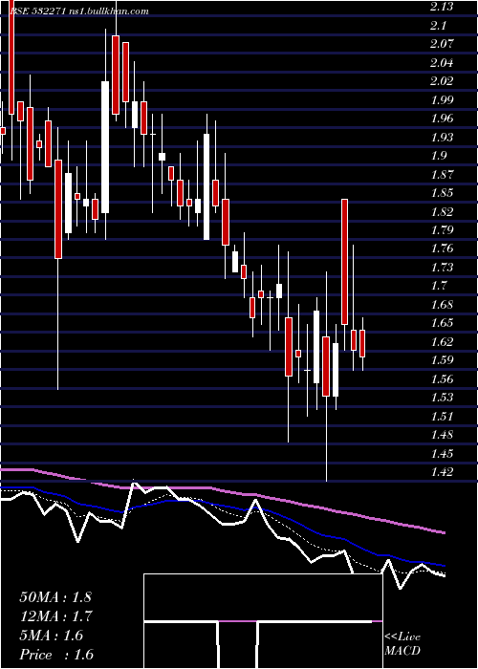Select the Price : 1.6 readout
The width and height of the screenshot is (478, 669).
point(56,655)
